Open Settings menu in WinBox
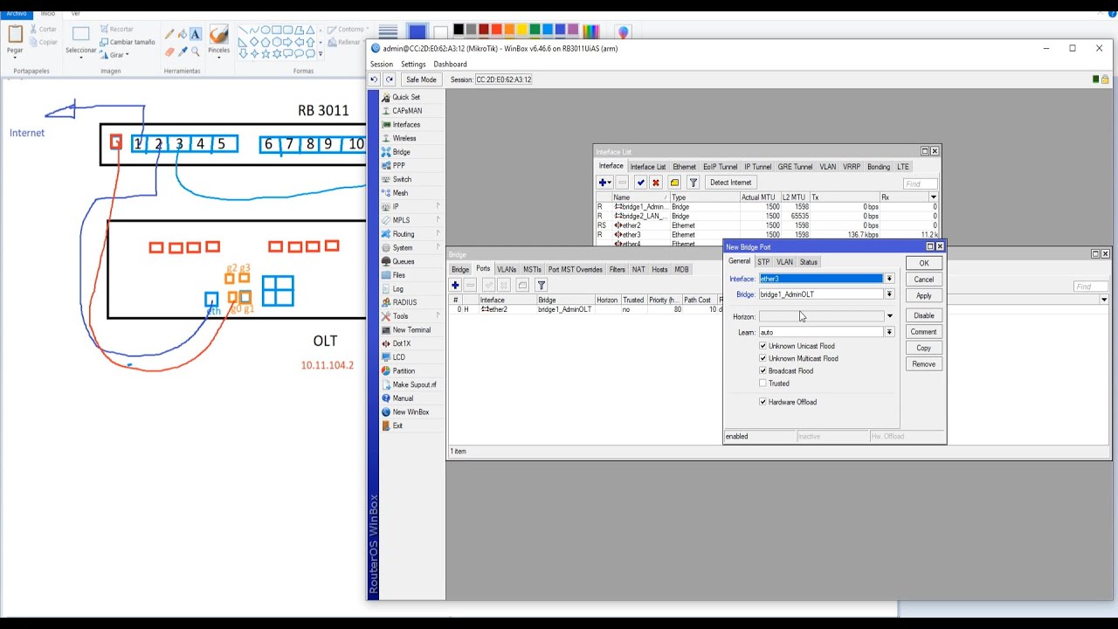The height and width of the screenshot is (629, 1118). [413, 64]
